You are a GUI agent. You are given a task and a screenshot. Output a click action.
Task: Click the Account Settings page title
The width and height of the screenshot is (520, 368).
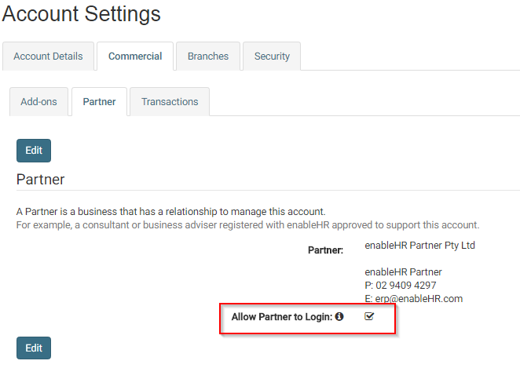[x=81, y=14]
